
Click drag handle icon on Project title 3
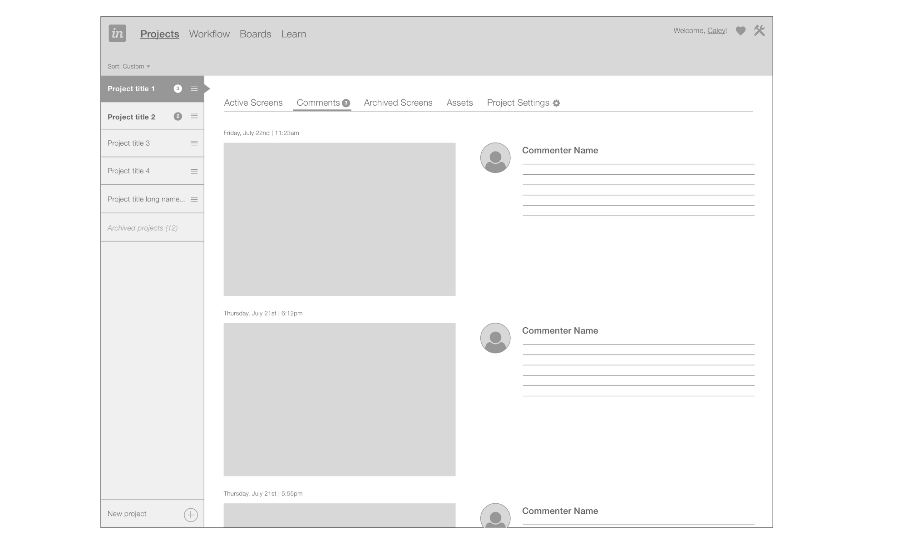pyautogui.click(x=194, y=143)
